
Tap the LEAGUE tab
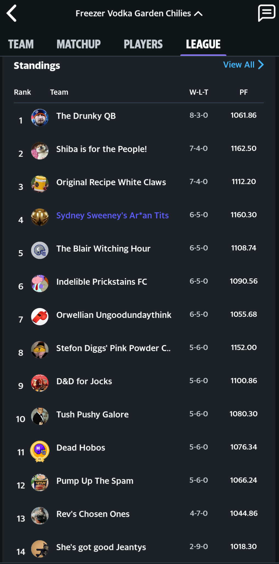tap(203, 44)
